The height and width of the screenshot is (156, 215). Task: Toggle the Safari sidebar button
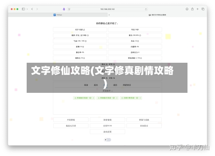[x=23, y=9]
